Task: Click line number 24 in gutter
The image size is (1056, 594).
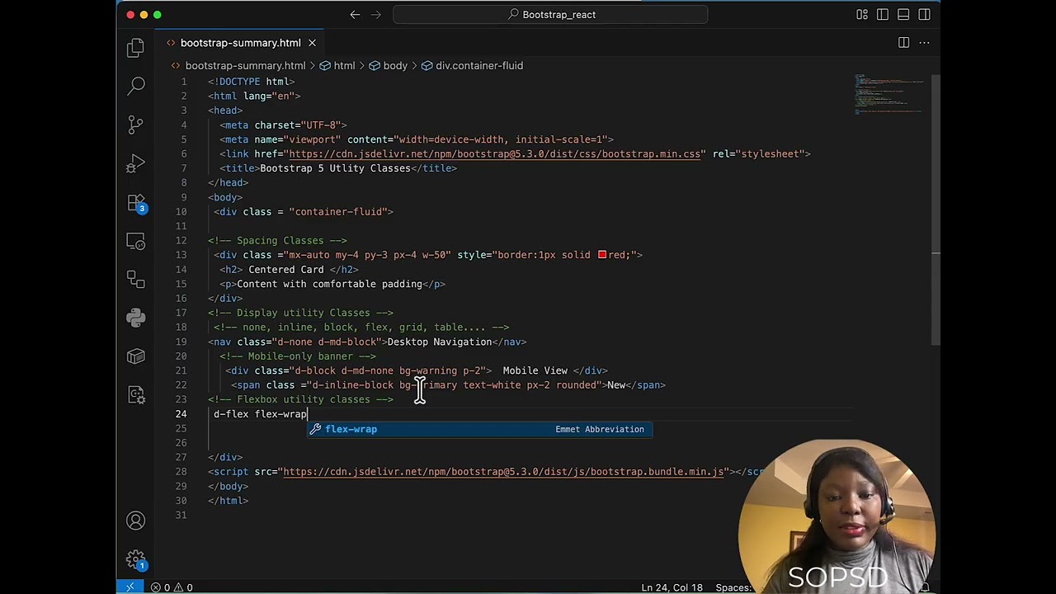Action: (x=181, y=414)
